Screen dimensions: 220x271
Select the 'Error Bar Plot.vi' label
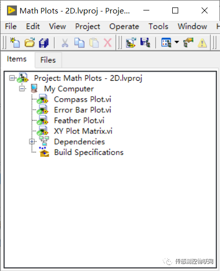tap(83, 110)
